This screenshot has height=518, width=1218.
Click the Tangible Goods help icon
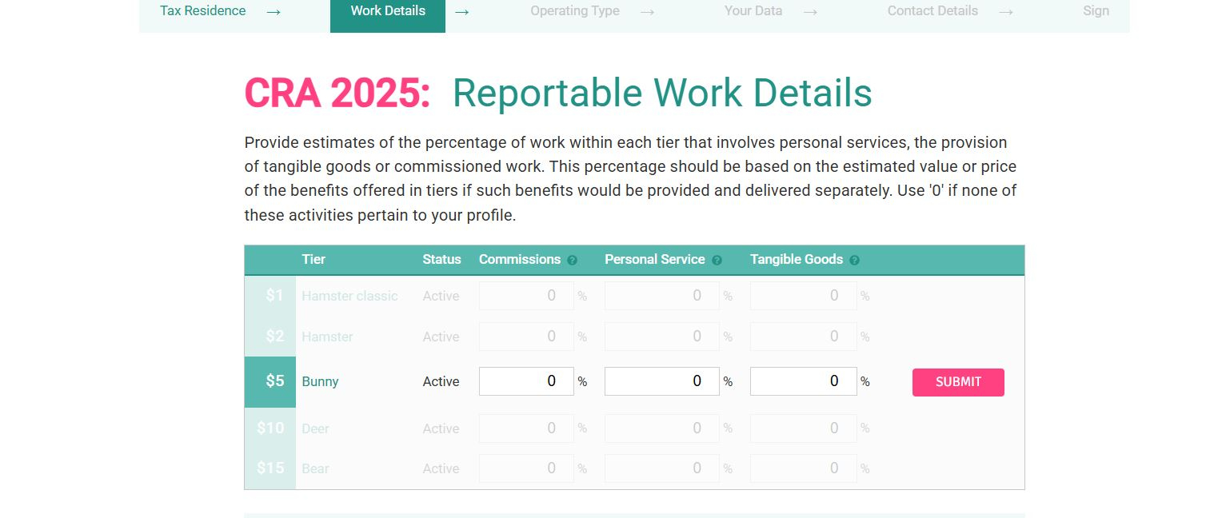point(854,261)
